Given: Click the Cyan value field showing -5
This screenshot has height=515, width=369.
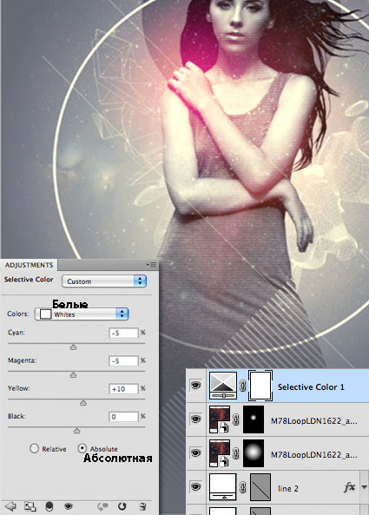Looking at the screenshot, I should [x=123, y=333].
